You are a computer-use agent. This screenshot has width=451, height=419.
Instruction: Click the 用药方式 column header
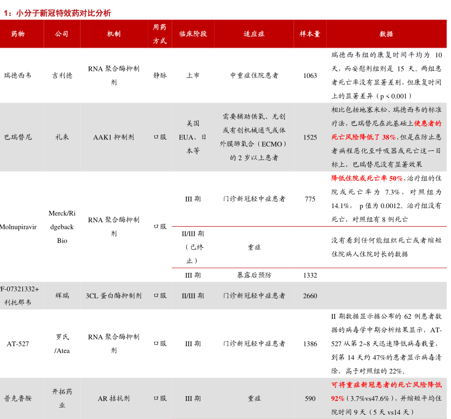pyautogui.click(x=160, y=34)
